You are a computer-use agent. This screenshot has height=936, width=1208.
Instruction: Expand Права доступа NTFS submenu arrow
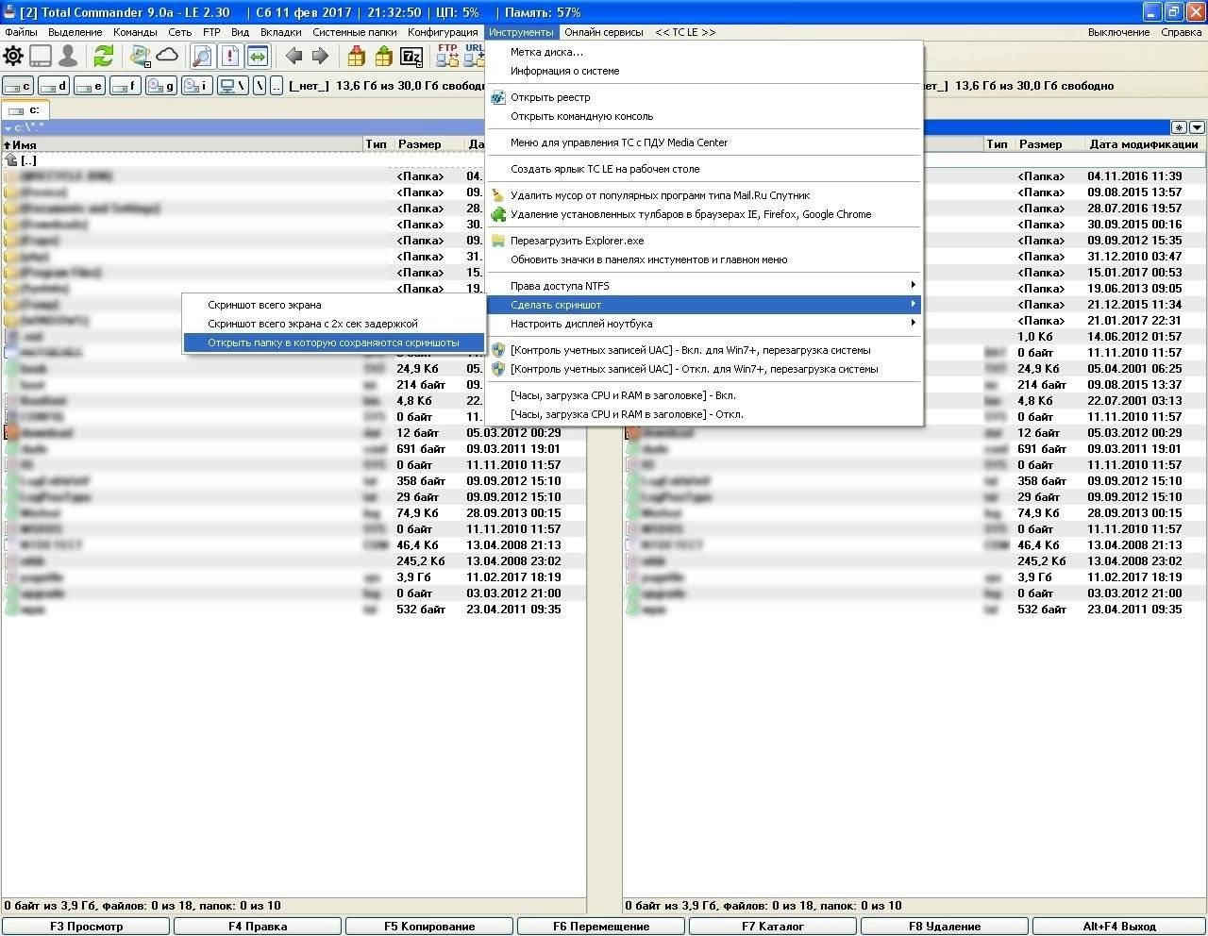click(913, 285)
